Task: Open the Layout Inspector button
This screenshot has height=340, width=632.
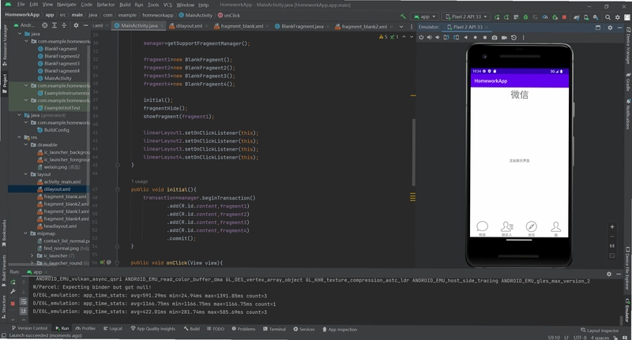Action: pyautogui.click(x=600, y=331)
